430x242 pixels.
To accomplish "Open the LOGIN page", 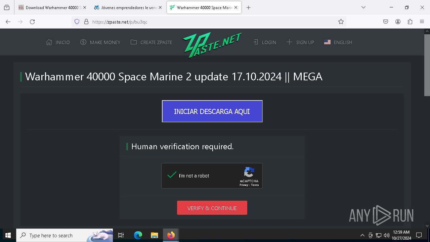I will [264, 42].
